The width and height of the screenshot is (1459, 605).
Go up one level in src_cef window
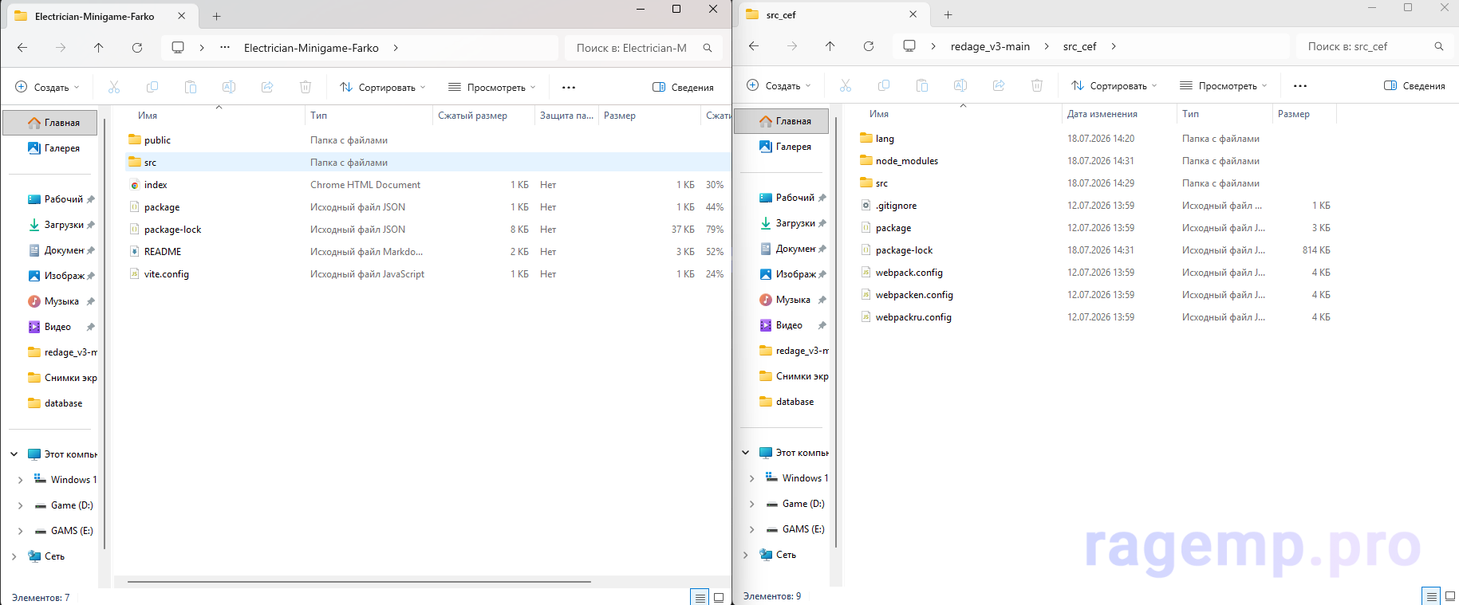coord(830,46)
